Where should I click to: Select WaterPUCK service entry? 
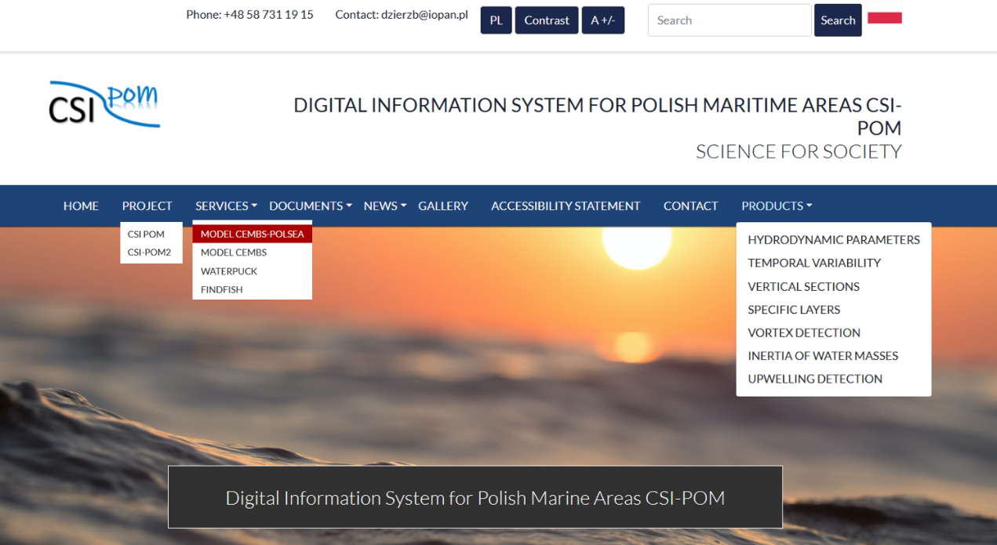229,271
